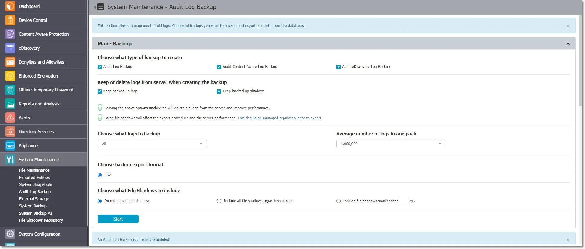
Task: Open Audit Log Backup submenu link
Action: [x=35, y=192]
